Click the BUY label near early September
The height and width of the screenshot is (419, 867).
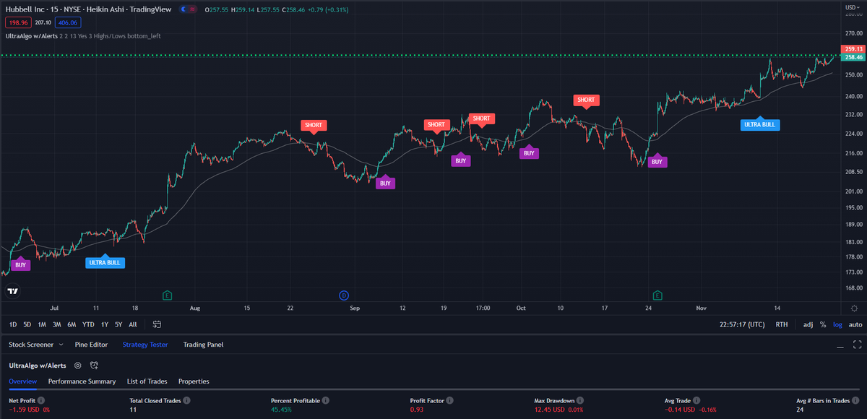coord(385,182)
